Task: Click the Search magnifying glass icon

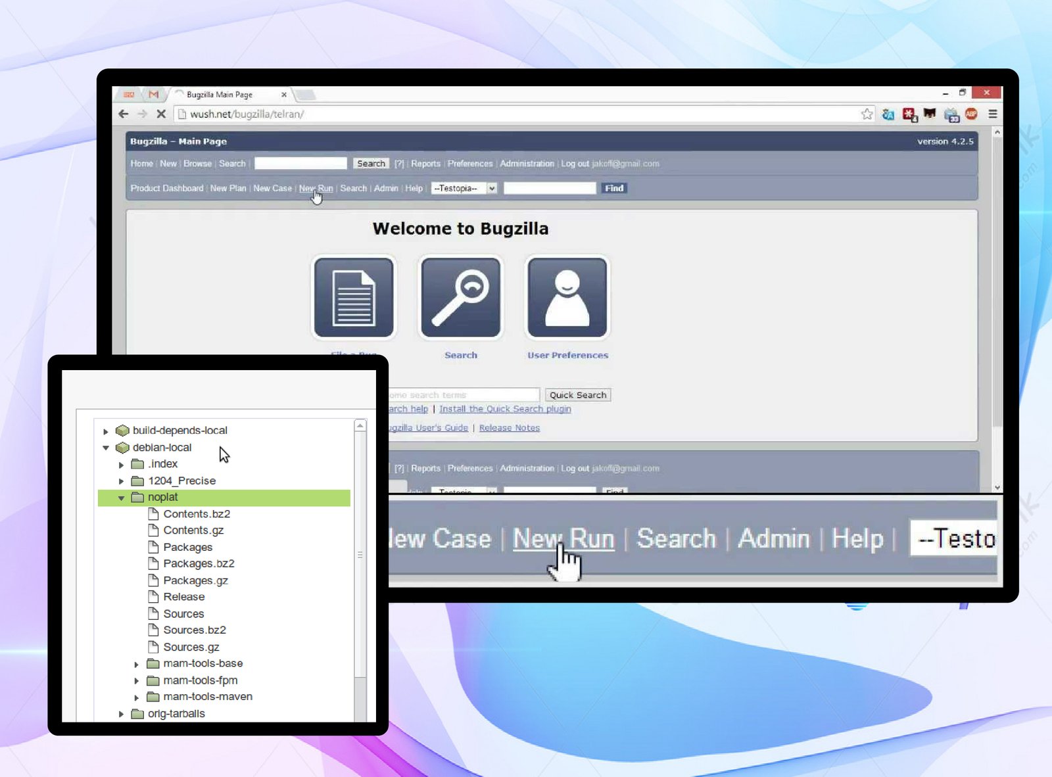Action: [x=460, y=297]
